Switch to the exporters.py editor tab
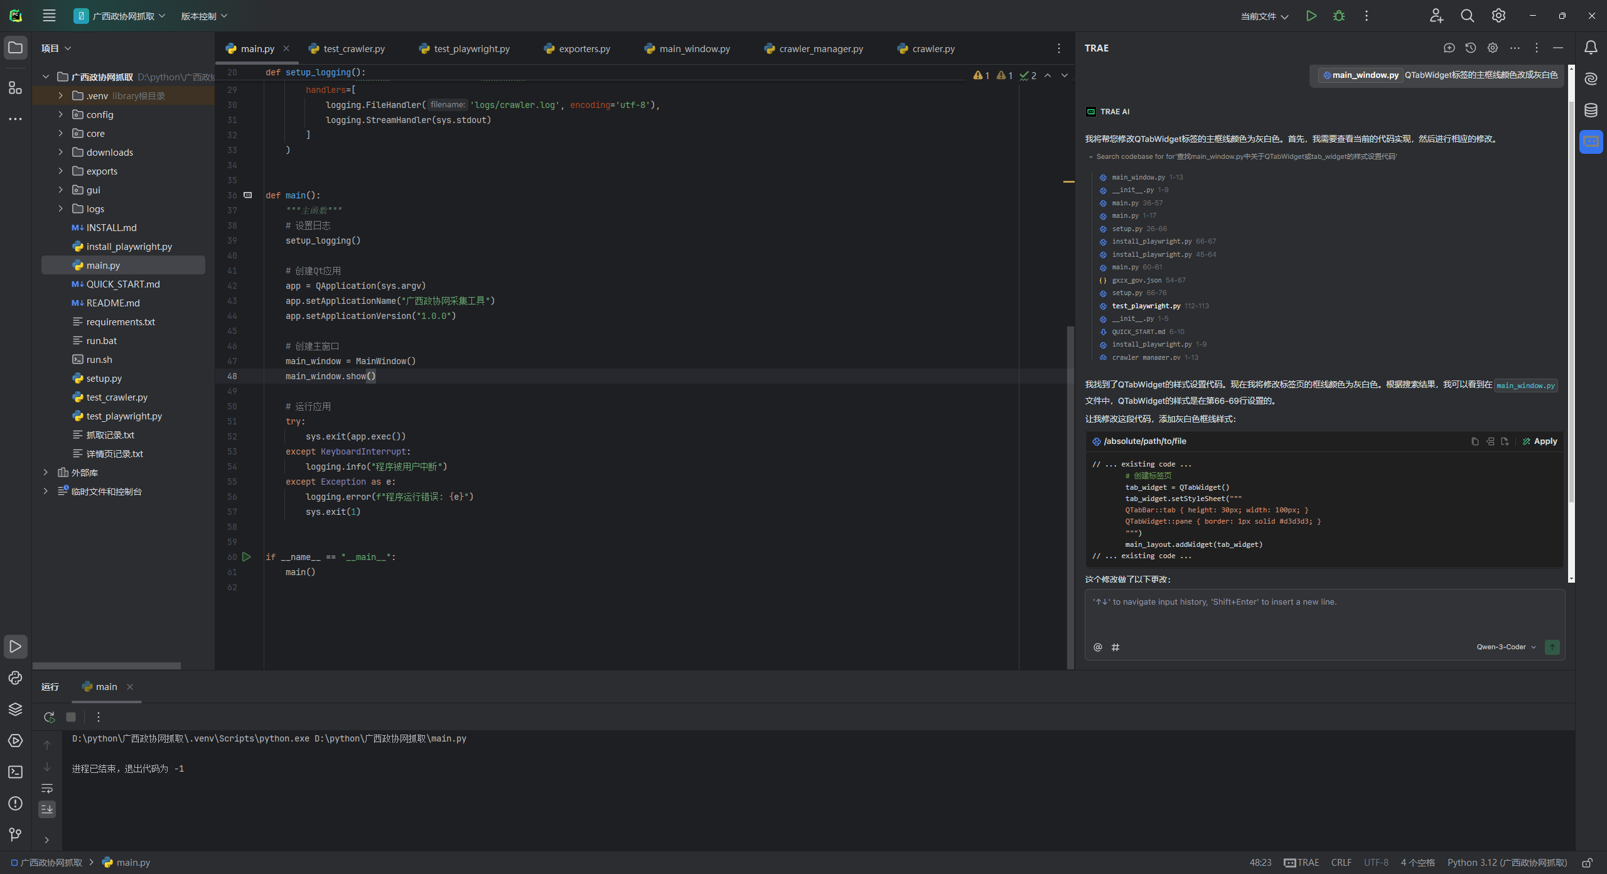Viewport: 1607px width, 874px height. 583,48
